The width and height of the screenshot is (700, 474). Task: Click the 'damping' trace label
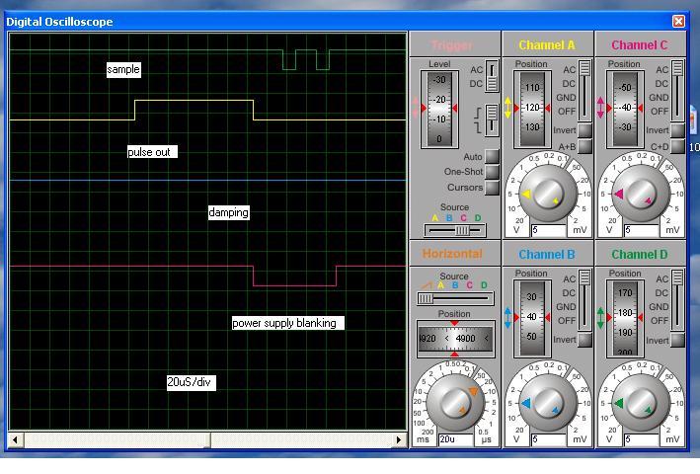(x=229, y=212)
